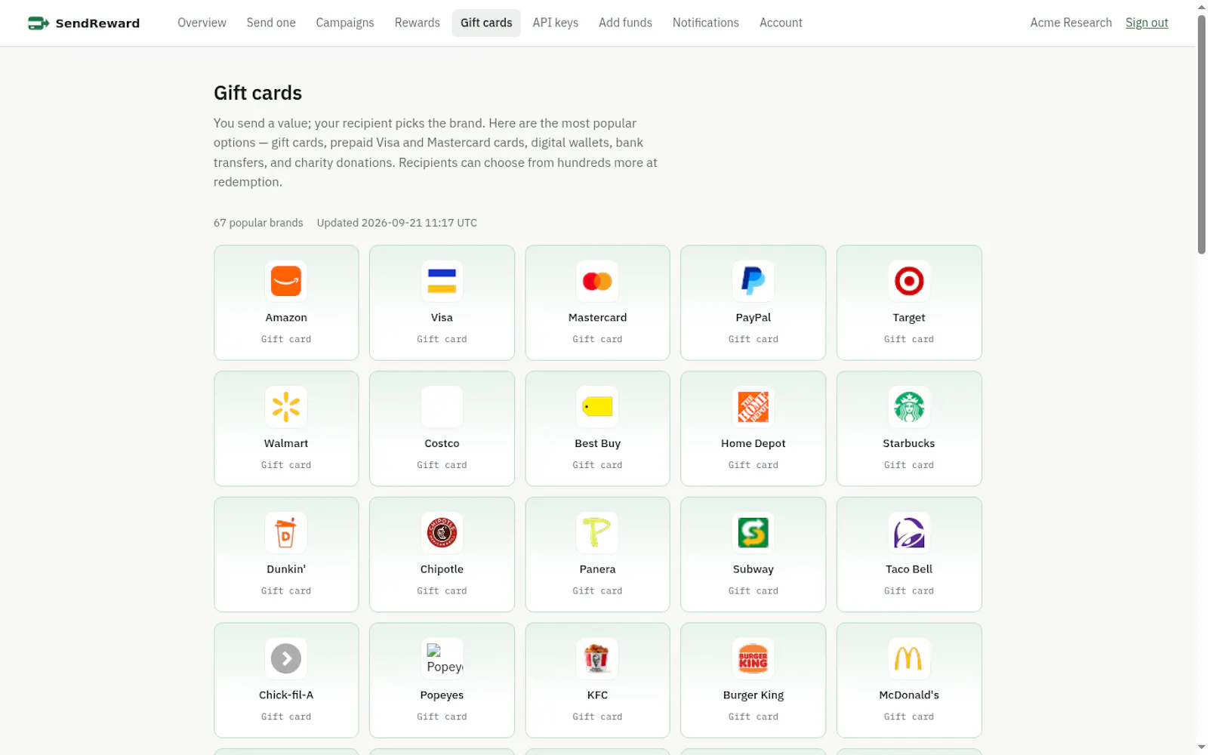Choose the Mastercard logo icon
The height and width of the screenshot is (755, 1208).
coord(597,281)
